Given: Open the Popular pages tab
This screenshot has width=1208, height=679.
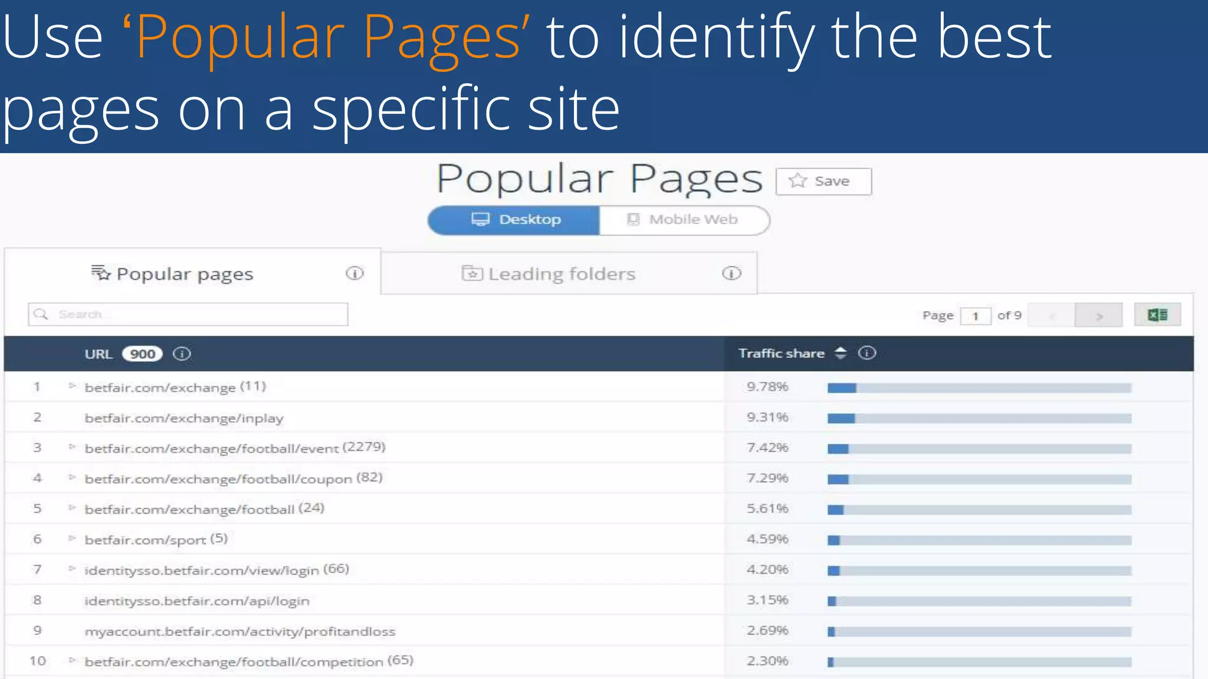Looking at the screenshot, I should pos(192,273).
